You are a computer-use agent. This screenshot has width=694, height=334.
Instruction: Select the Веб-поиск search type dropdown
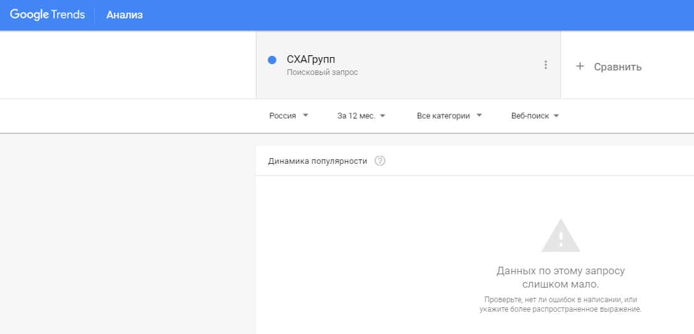point(534,116)
